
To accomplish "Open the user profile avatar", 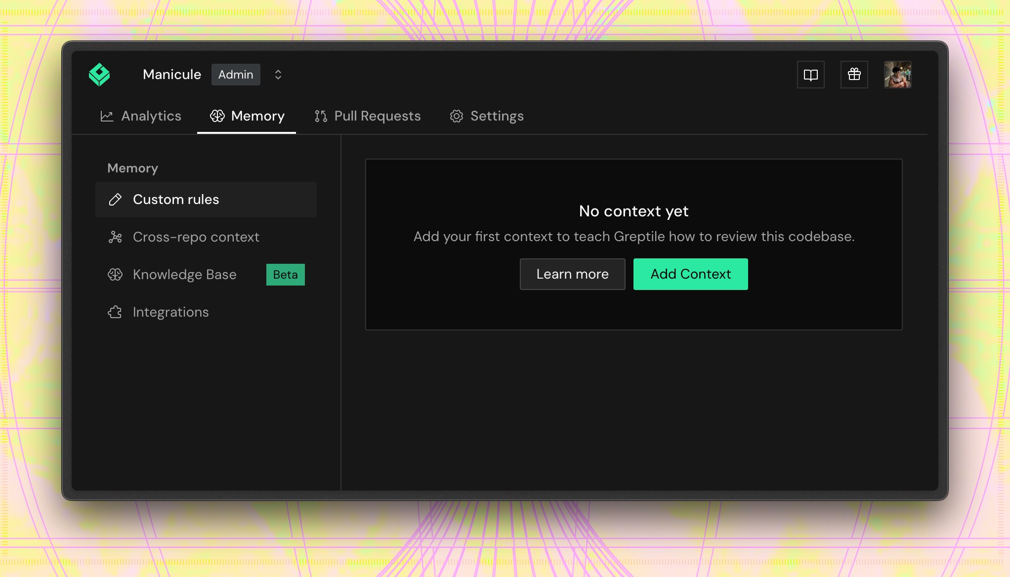I will click(898, 75).
